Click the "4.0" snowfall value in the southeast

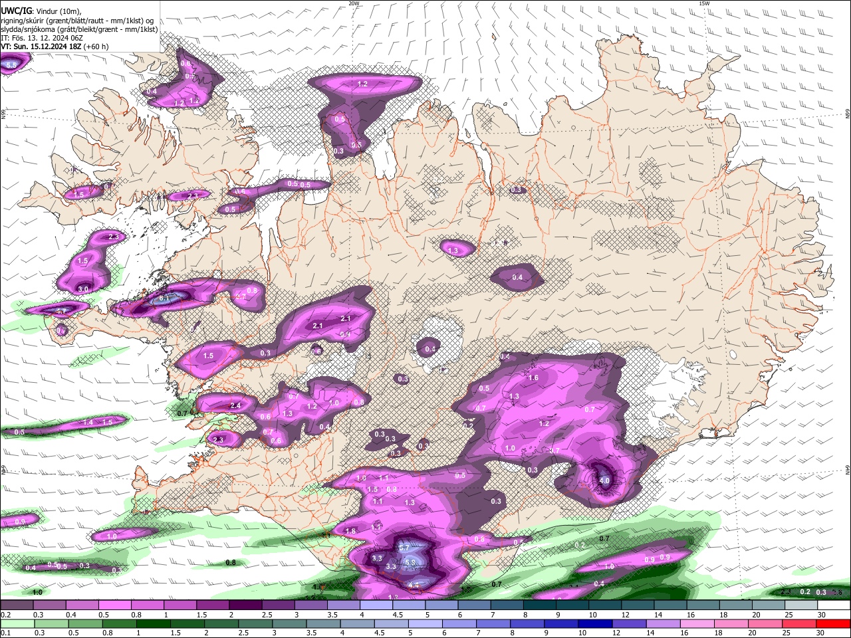[604, 480]
